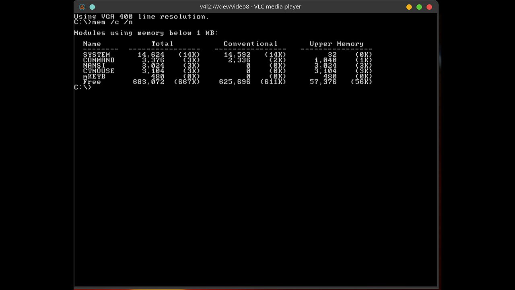Viewport: 515px width, 290px height.
Task: Click the (667K) total free size
Action: (187, 82)
